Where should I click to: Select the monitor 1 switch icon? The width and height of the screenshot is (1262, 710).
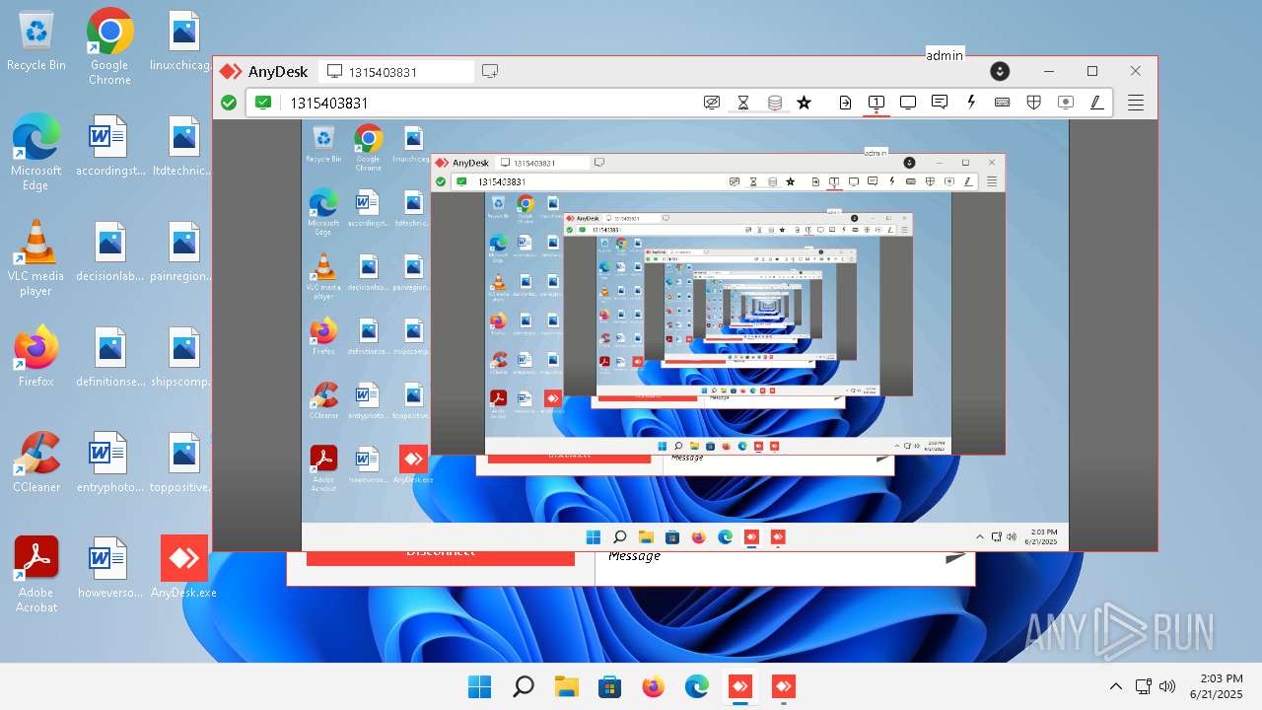(x=876, y=103)
